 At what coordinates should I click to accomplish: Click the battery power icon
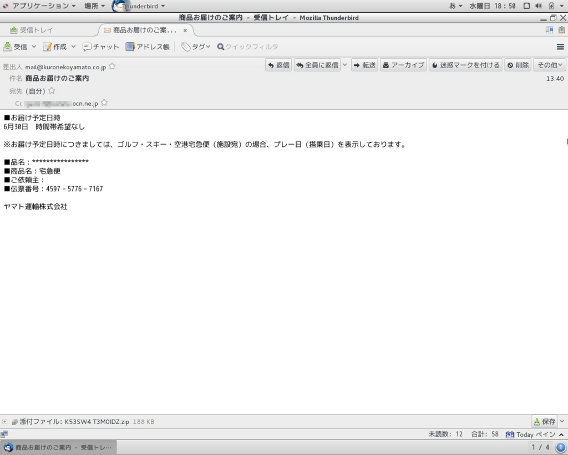point(551,6)
